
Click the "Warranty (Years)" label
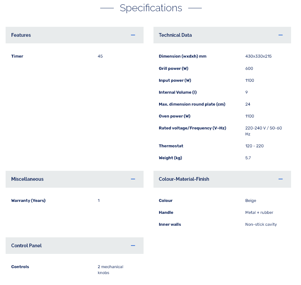[28, 201]
